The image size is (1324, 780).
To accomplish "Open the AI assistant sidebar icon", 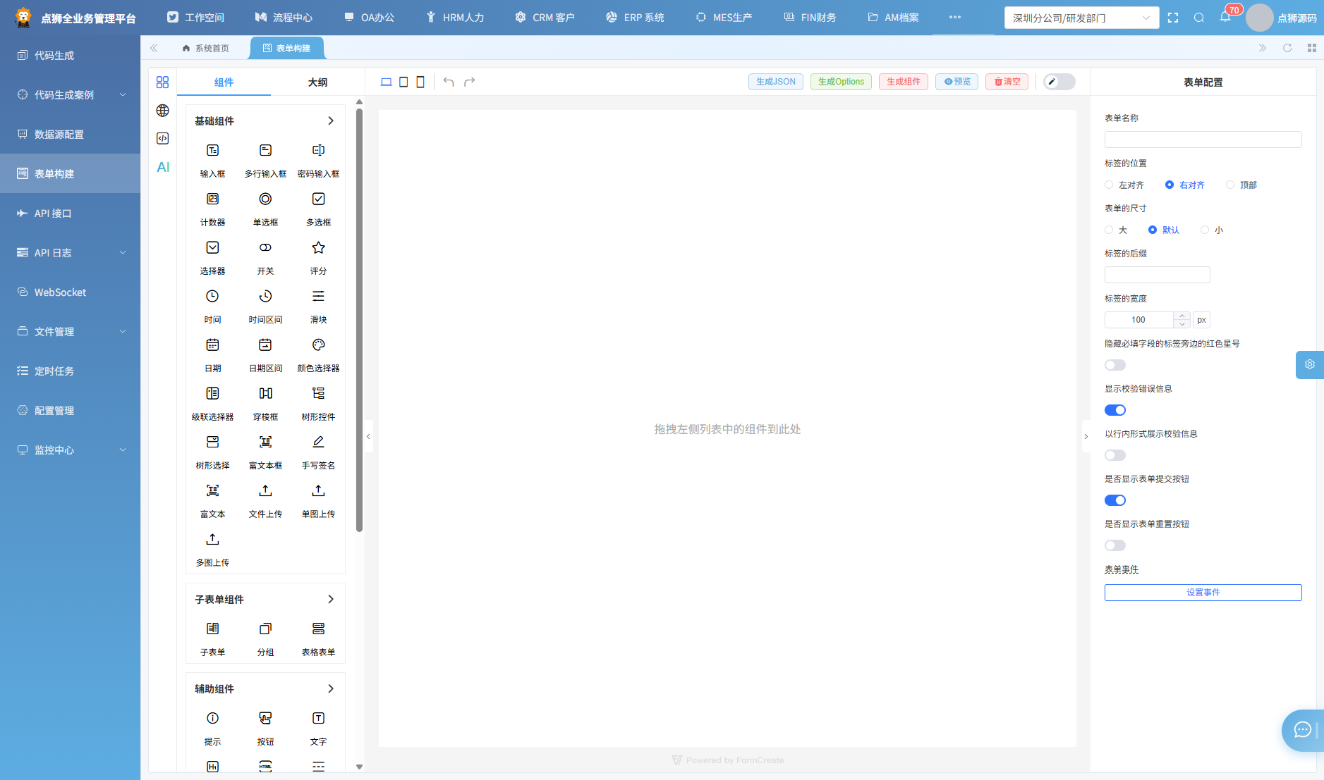I will pos(163,167).
